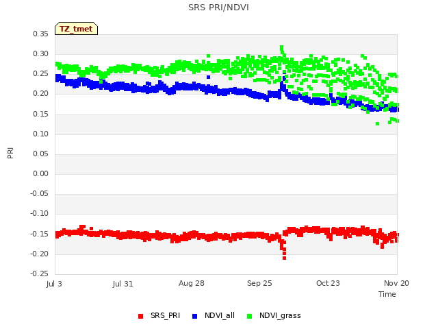Click the 0.30 y-axis tick label
The image size is (438, 329).
(x=40, y=53)
